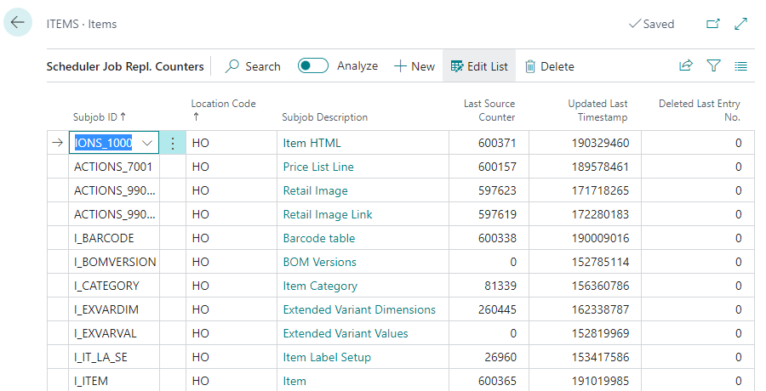Click the share icon
The width and height of the screenshot is (766, 391).
coord(686,66)
